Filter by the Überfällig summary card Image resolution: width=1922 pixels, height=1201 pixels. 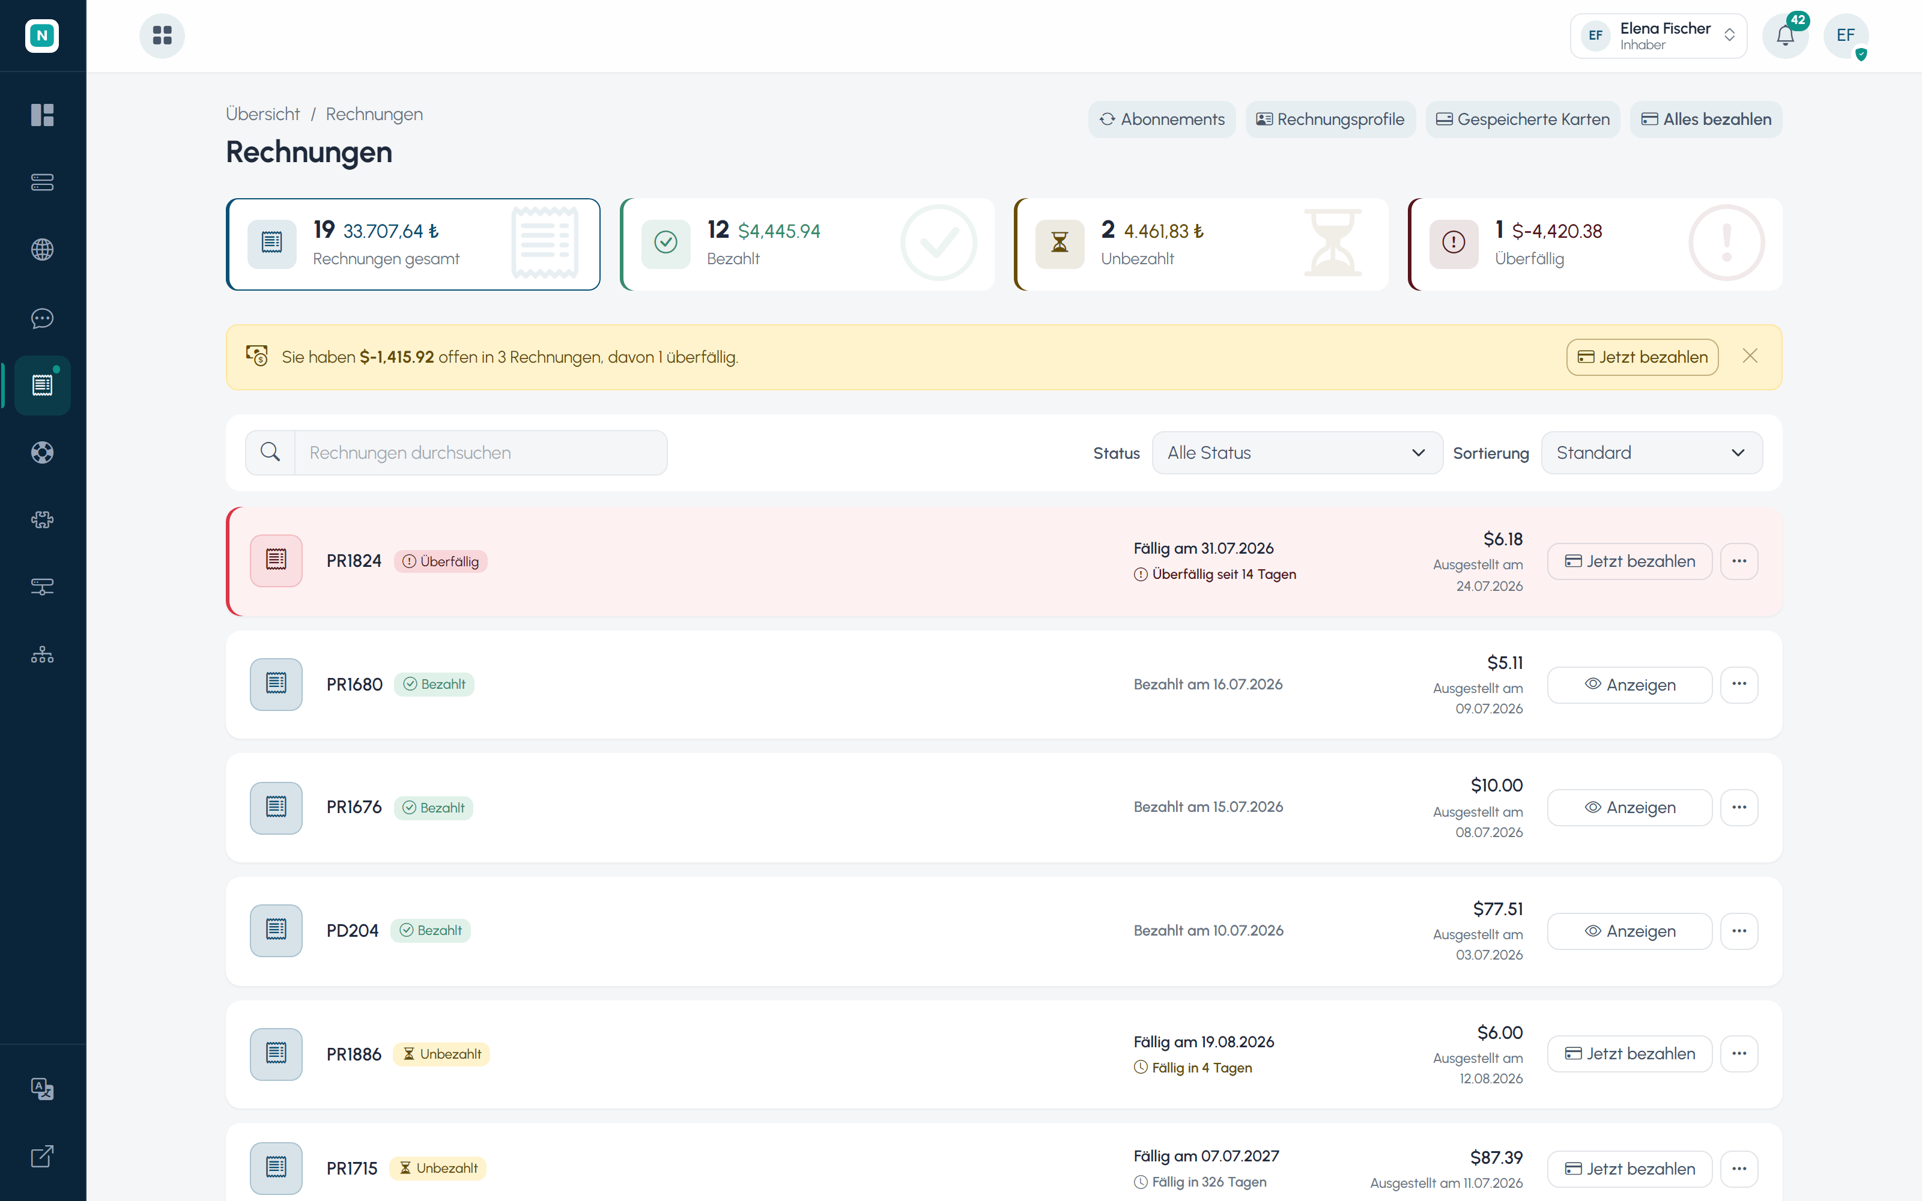point(1595,244)
